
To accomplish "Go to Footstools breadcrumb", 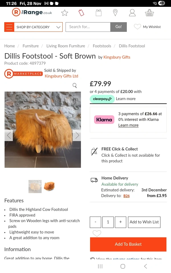I will point(102,46).
